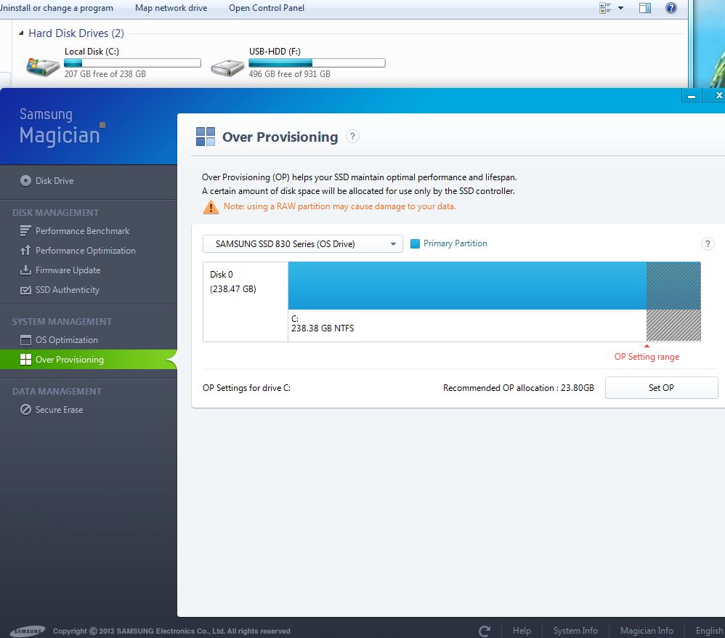Image resolution: width=725 pixels, height=638 pixels.
Task: Click the refresh icon in Magician footer
Action: tap(485, 631)
